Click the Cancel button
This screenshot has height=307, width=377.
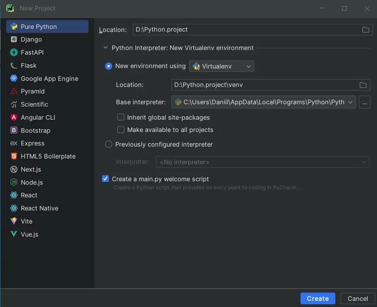[x=358, y=299]
